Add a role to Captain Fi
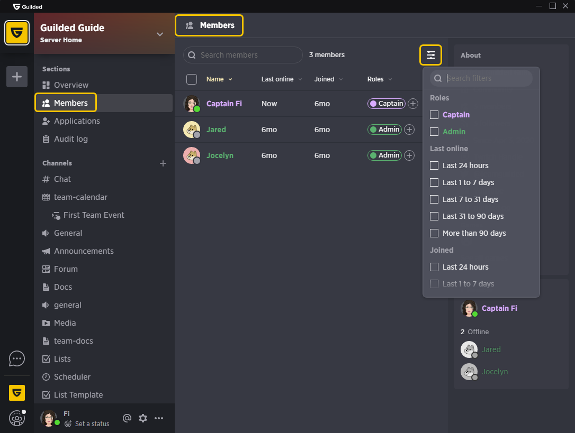575x433 pixels. click(x=413, y=104)
